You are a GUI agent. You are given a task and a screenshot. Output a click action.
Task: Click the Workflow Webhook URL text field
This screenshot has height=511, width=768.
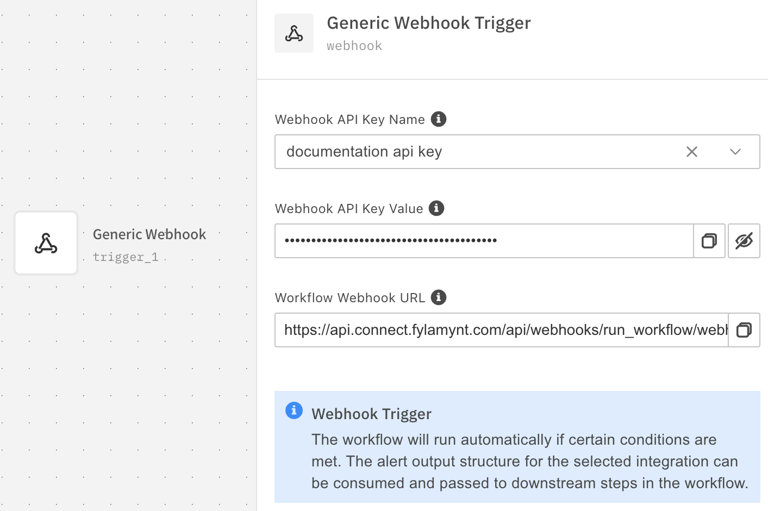(x=501, y=330)
